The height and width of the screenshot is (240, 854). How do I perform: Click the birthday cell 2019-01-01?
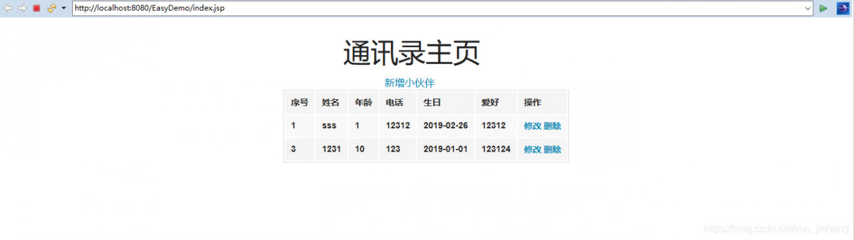click(446, 149)
